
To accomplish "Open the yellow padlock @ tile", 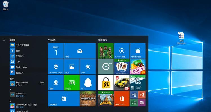I will pos(106,83).
